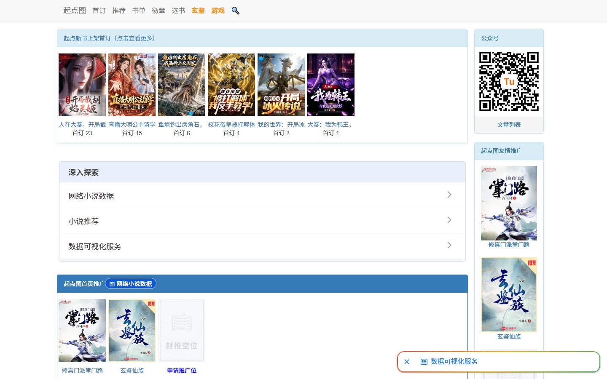The height and width of the screenshot is (379, 607).
Task: Go to the 选书 nav item
Action: [178, 11]
